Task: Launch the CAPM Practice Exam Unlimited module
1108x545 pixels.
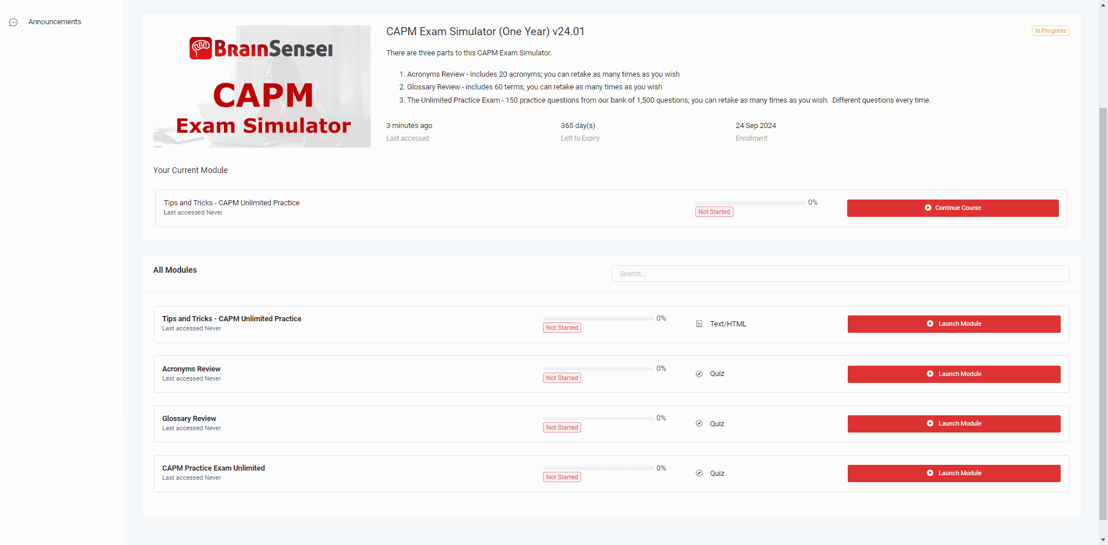Action: tap(954, 473)
